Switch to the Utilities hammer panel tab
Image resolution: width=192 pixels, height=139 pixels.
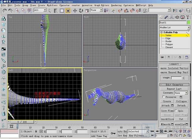188,17
